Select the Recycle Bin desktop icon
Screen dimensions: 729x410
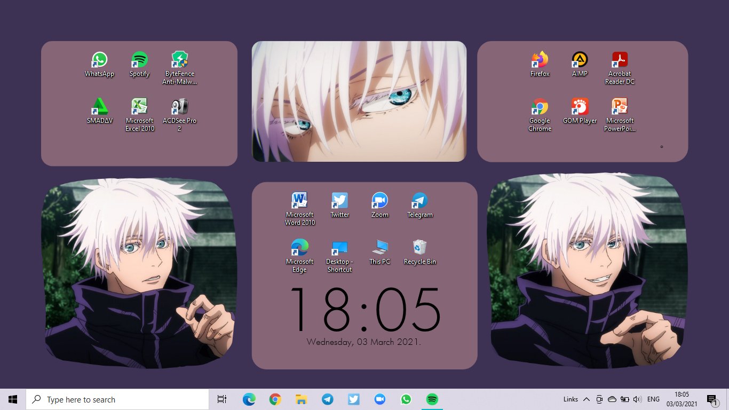pyautogui.click(x=420, y=252)
